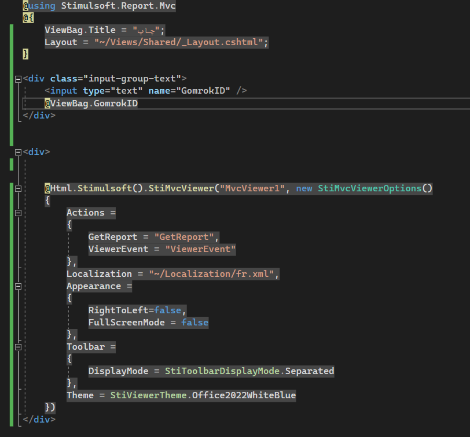Click the 'Actions' property name
The width and height of the screenshot is (470, 437).
point(86,213)
